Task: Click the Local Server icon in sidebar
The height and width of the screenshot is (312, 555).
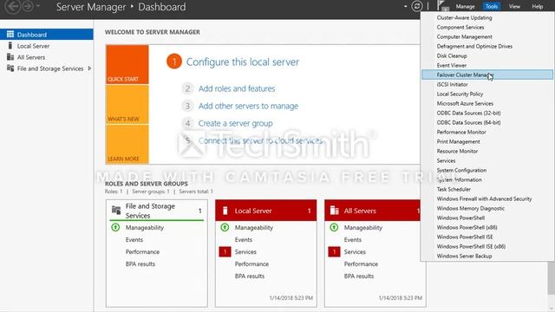Action: pos(10,46)
